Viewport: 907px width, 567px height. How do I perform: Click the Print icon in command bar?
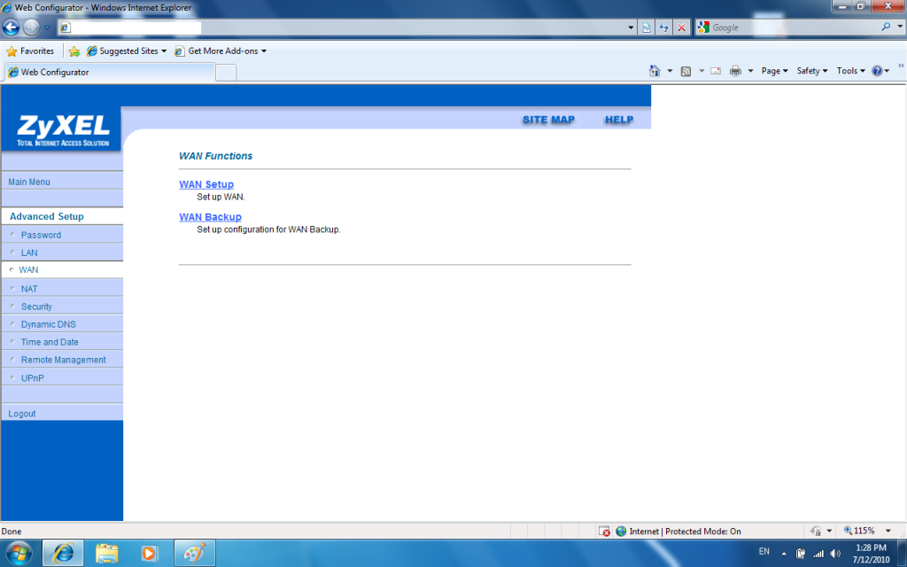735,71
